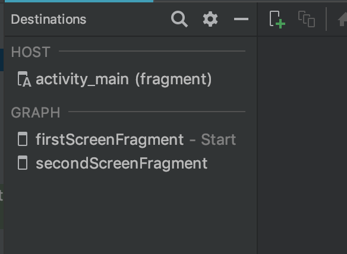Hide the Destinations panel with minus icon

pyautogui.click(x=241, y=19)
